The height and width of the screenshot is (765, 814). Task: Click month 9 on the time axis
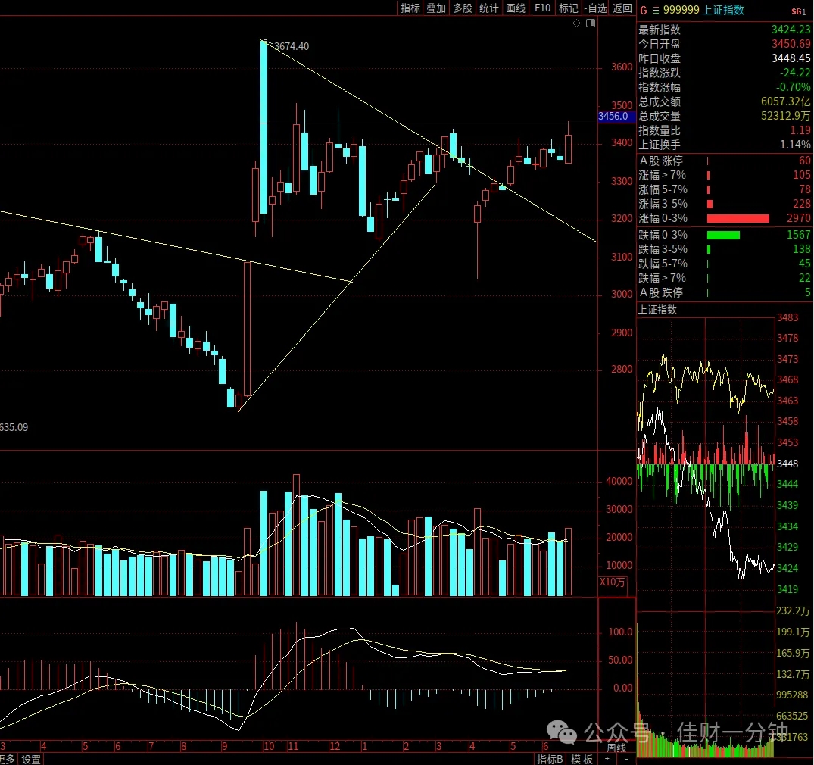coord(224,746)
